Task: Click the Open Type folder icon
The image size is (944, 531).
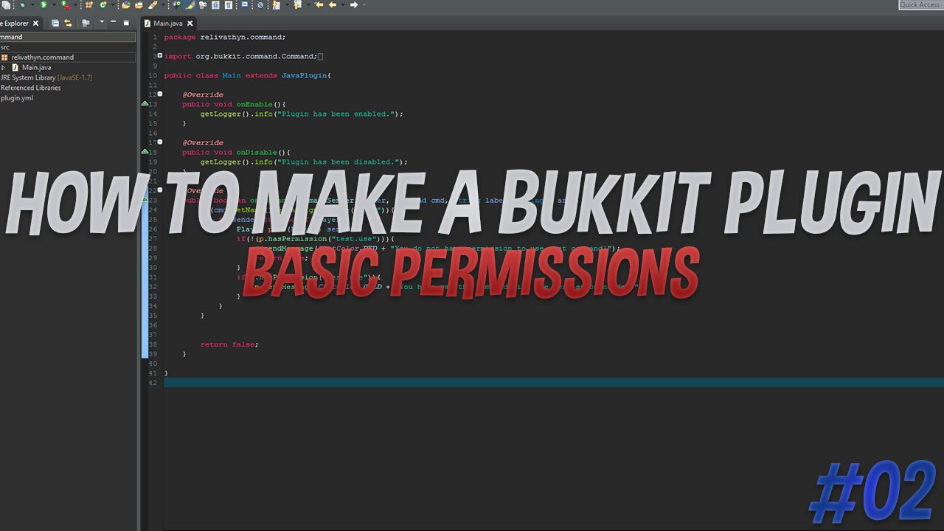Action: (125, 4)
